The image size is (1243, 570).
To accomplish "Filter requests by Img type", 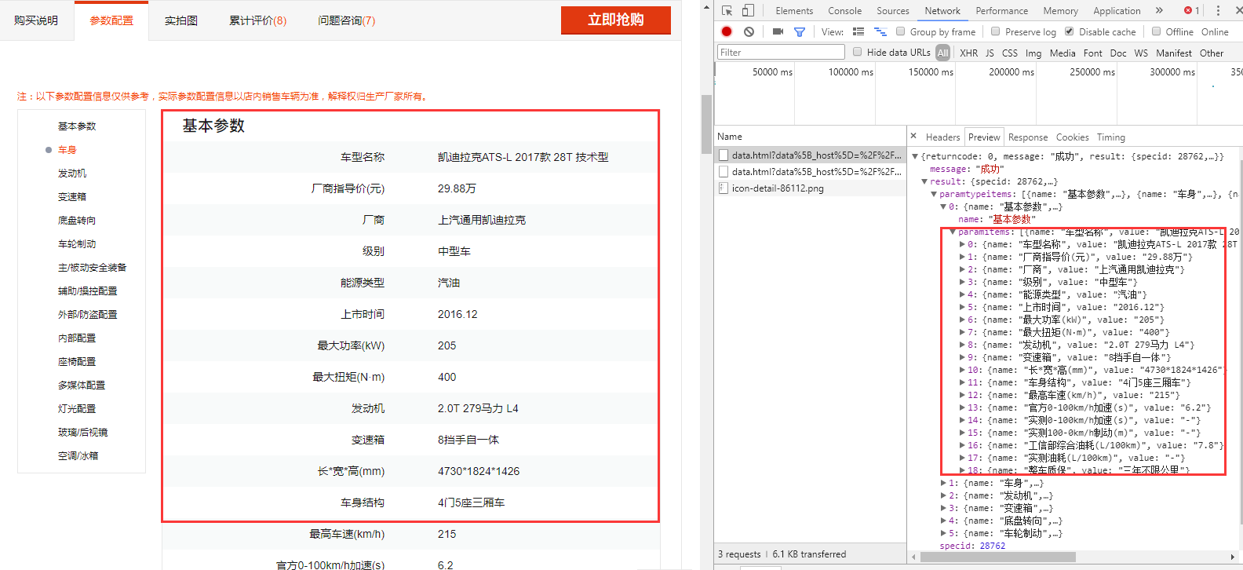I will pos(1033,53).
